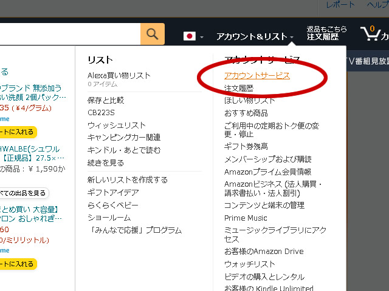
Task: Open Prime Music
Action: [x=246, y=218]
